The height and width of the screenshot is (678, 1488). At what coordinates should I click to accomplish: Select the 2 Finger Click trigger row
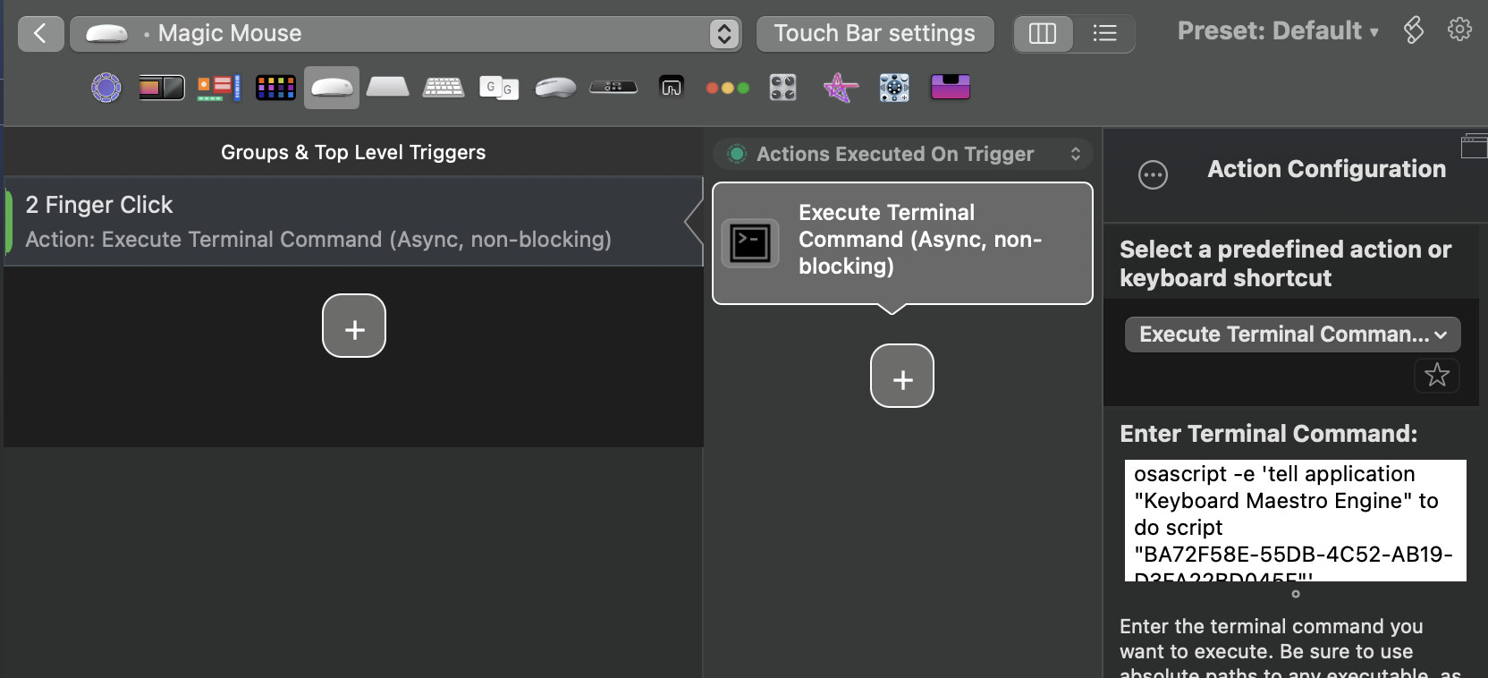tap(353, 221)
